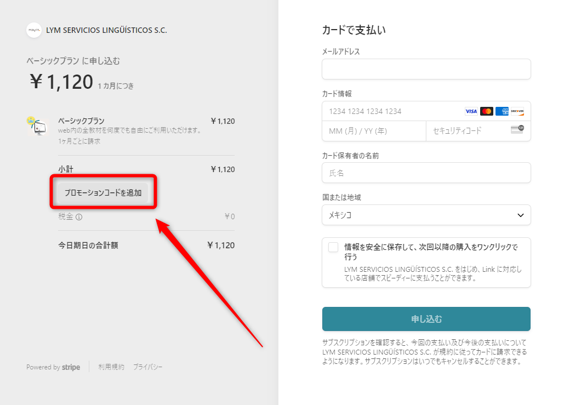Click the ベーシックプラン product thumbnail image
The width and height of the screenshot is (581, 405).
37,126
